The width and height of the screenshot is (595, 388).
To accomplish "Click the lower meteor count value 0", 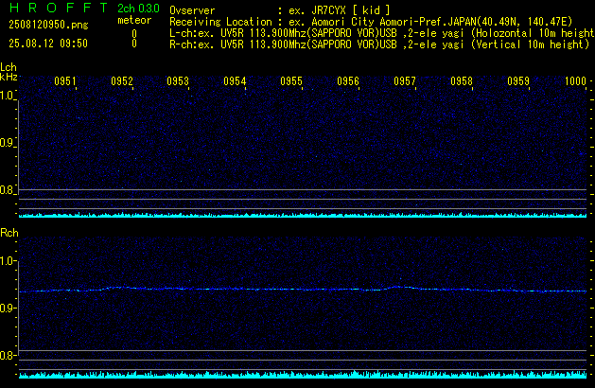I will point(134,44).
